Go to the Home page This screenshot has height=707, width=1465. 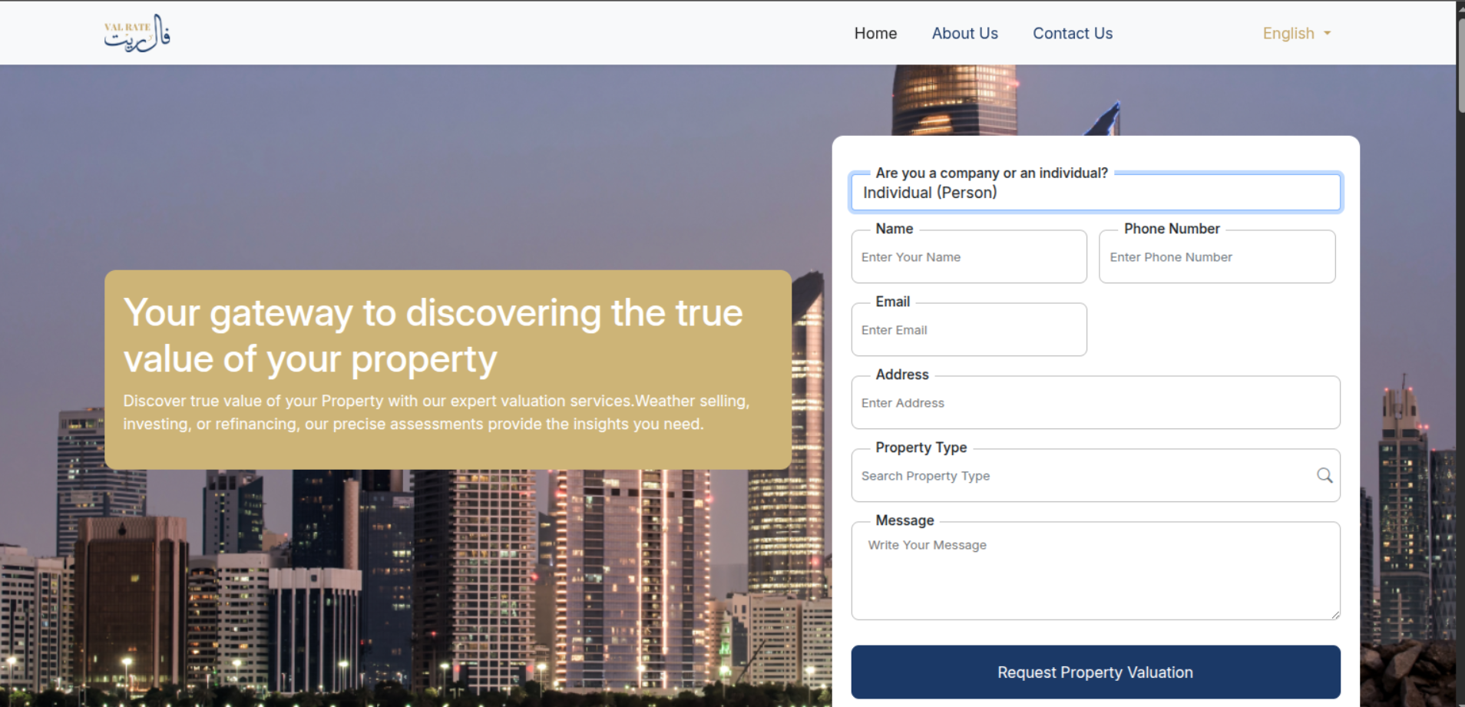[875, 34]
